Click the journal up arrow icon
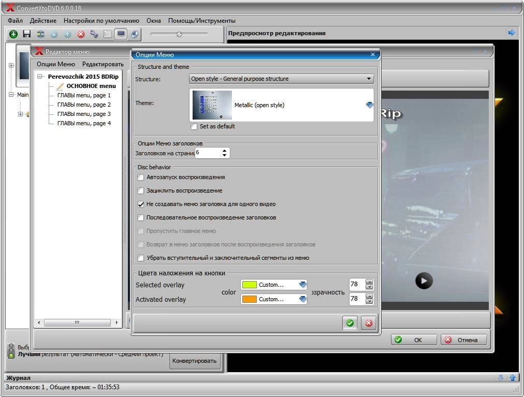The width and height of the screenshot is (524, 397). [x=512, y=378]
